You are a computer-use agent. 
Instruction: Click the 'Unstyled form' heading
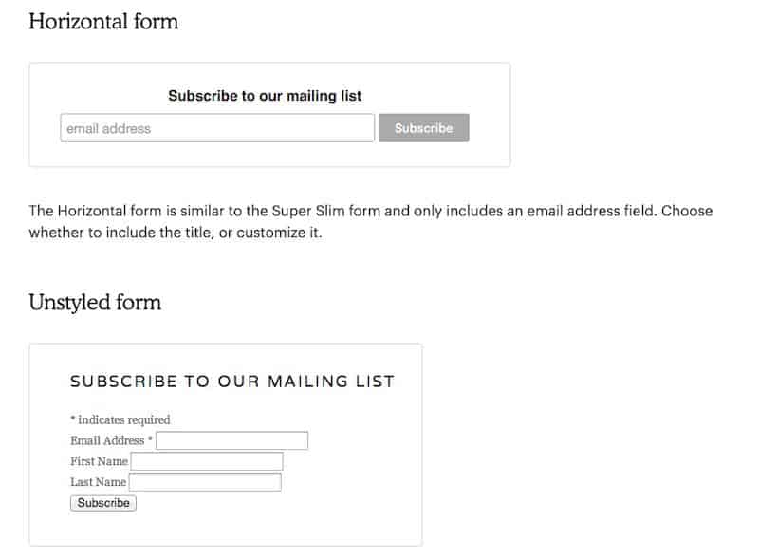(95, 303)
